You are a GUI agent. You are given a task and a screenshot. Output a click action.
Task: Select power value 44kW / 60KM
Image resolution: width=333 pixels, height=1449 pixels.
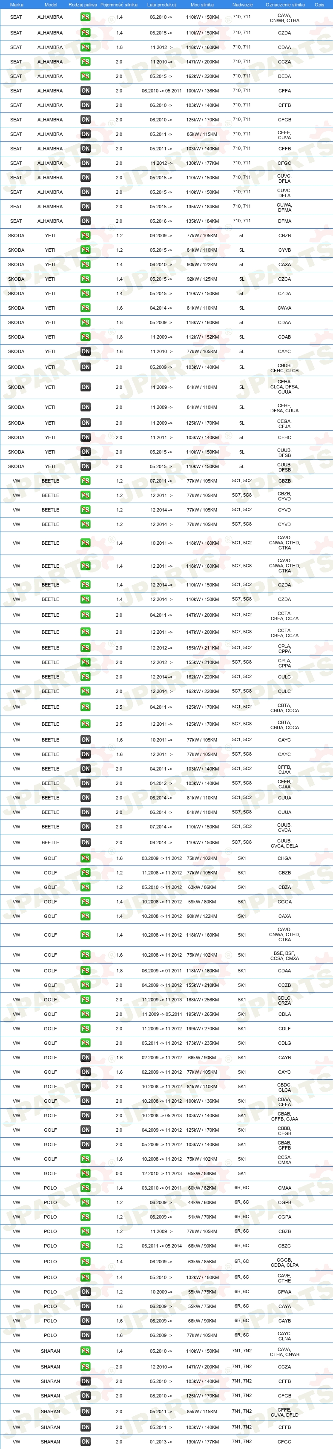click(x=203, y=1203)
